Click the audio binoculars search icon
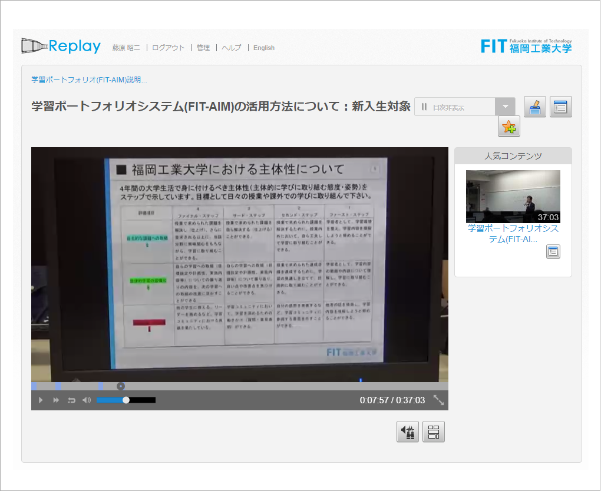601x491 pixels. coord(408,432)
